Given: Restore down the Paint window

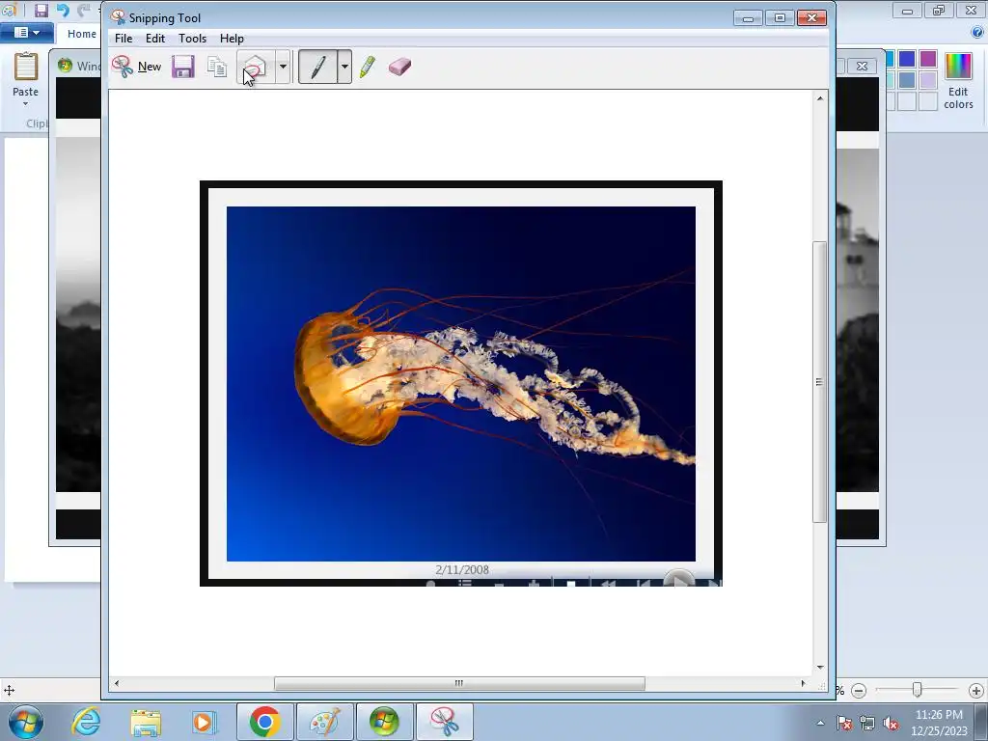Looking at the screenshot, I should point(939,10).
